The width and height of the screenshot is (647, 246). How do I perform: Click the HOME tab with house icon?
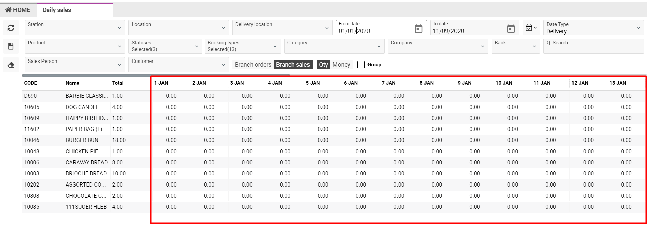[x=18, y=10]
